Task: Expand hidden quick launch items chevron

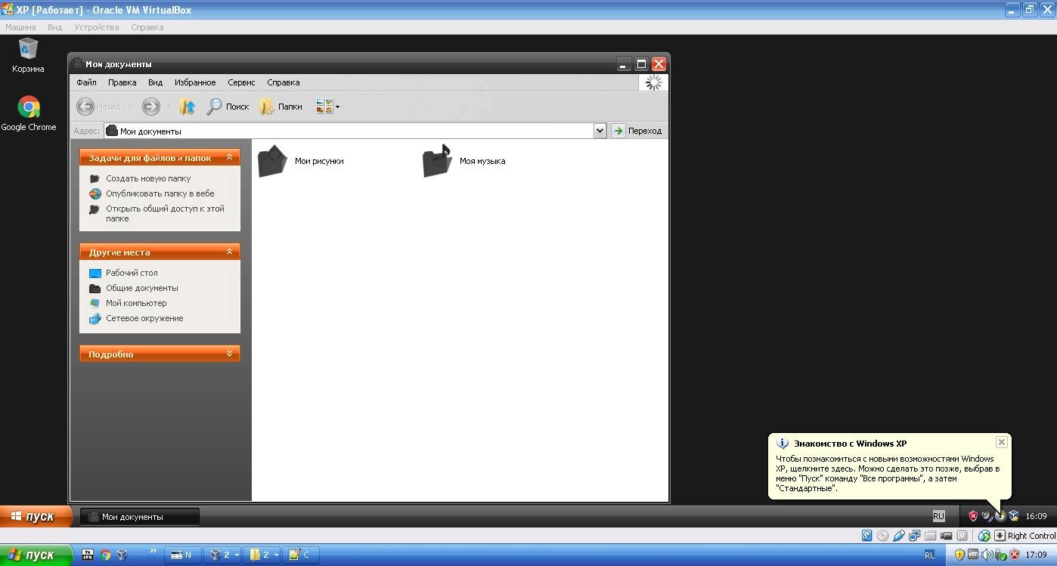Action: point(153,551)
